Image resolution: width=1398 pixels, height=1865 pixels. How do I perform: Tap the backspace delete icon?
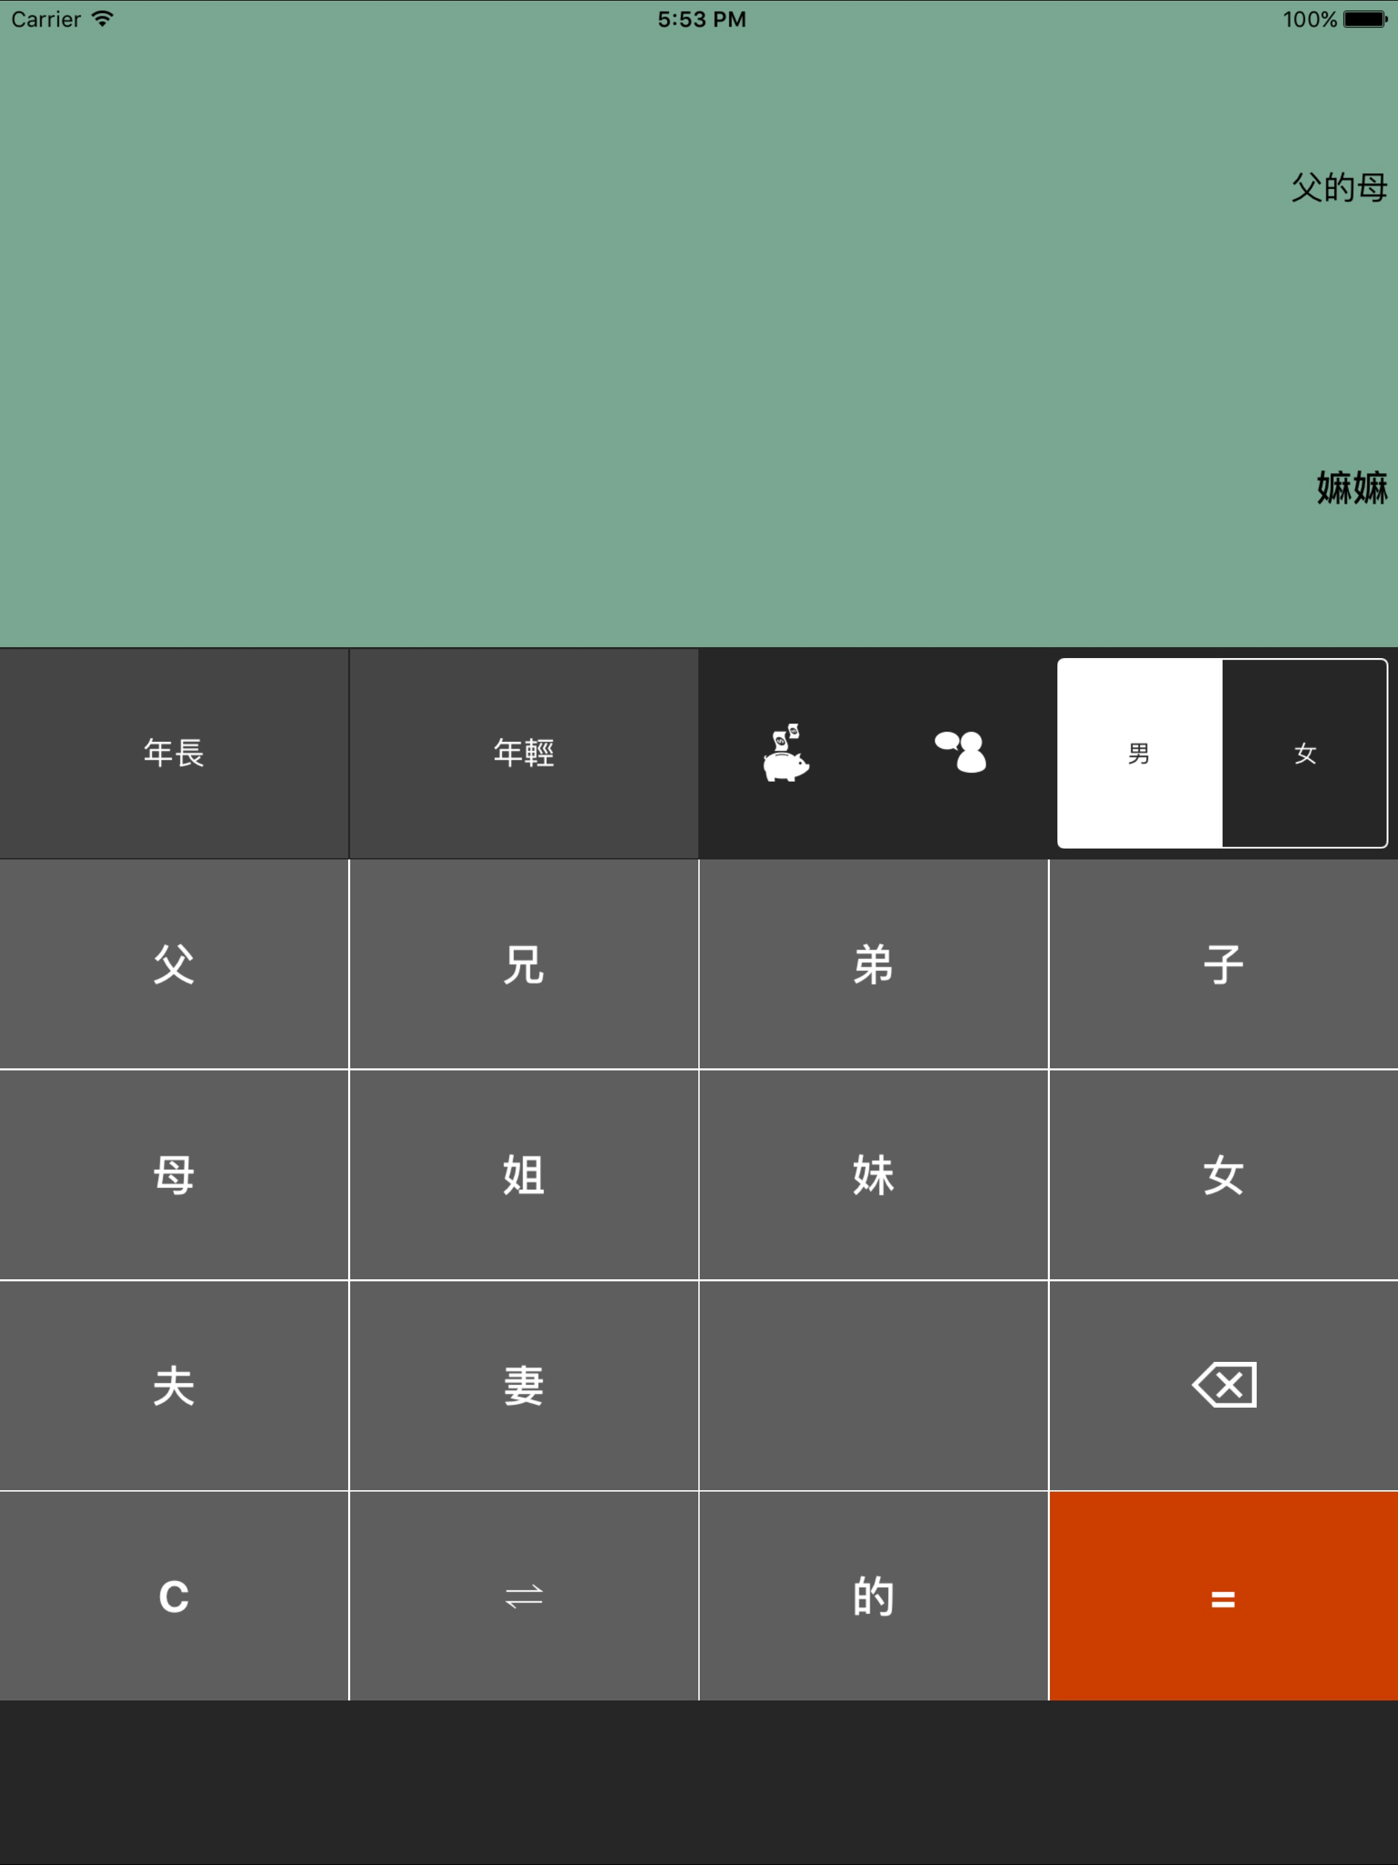(1223, 1384)
